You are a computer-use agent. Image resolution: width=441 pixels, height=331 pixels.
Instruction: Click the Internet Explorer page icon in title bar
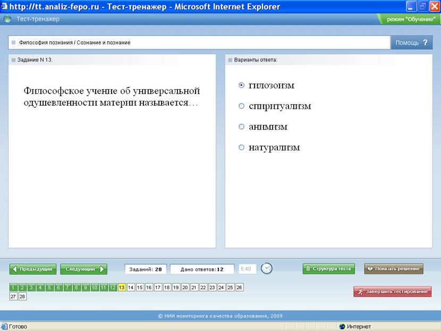(4, 6)
